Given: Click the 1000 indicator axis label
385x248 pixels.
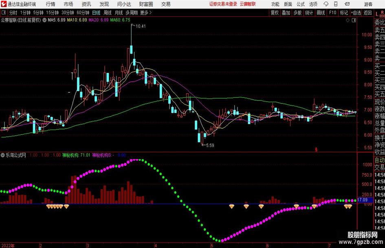Looking at the screenshot, I should [367, 165].
